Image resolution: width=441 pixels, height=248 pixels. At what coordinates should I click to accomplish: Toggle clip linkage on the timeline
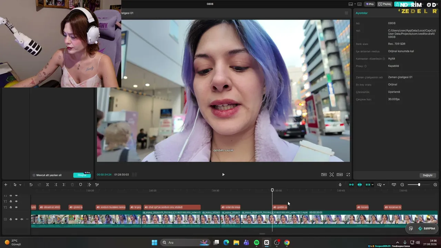[x=368, y=185]
